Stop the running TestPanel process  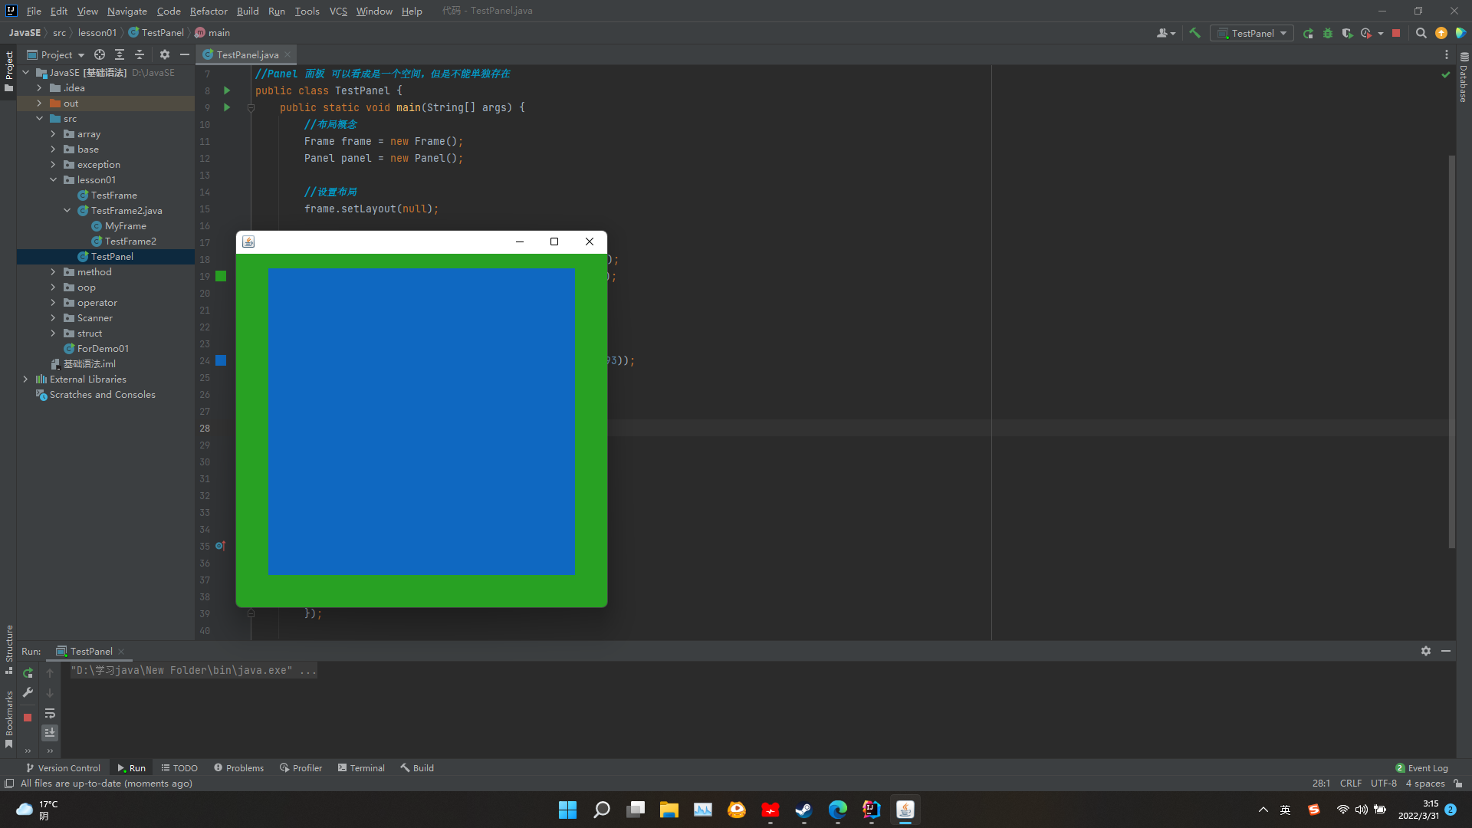[x=1396, y=33]
